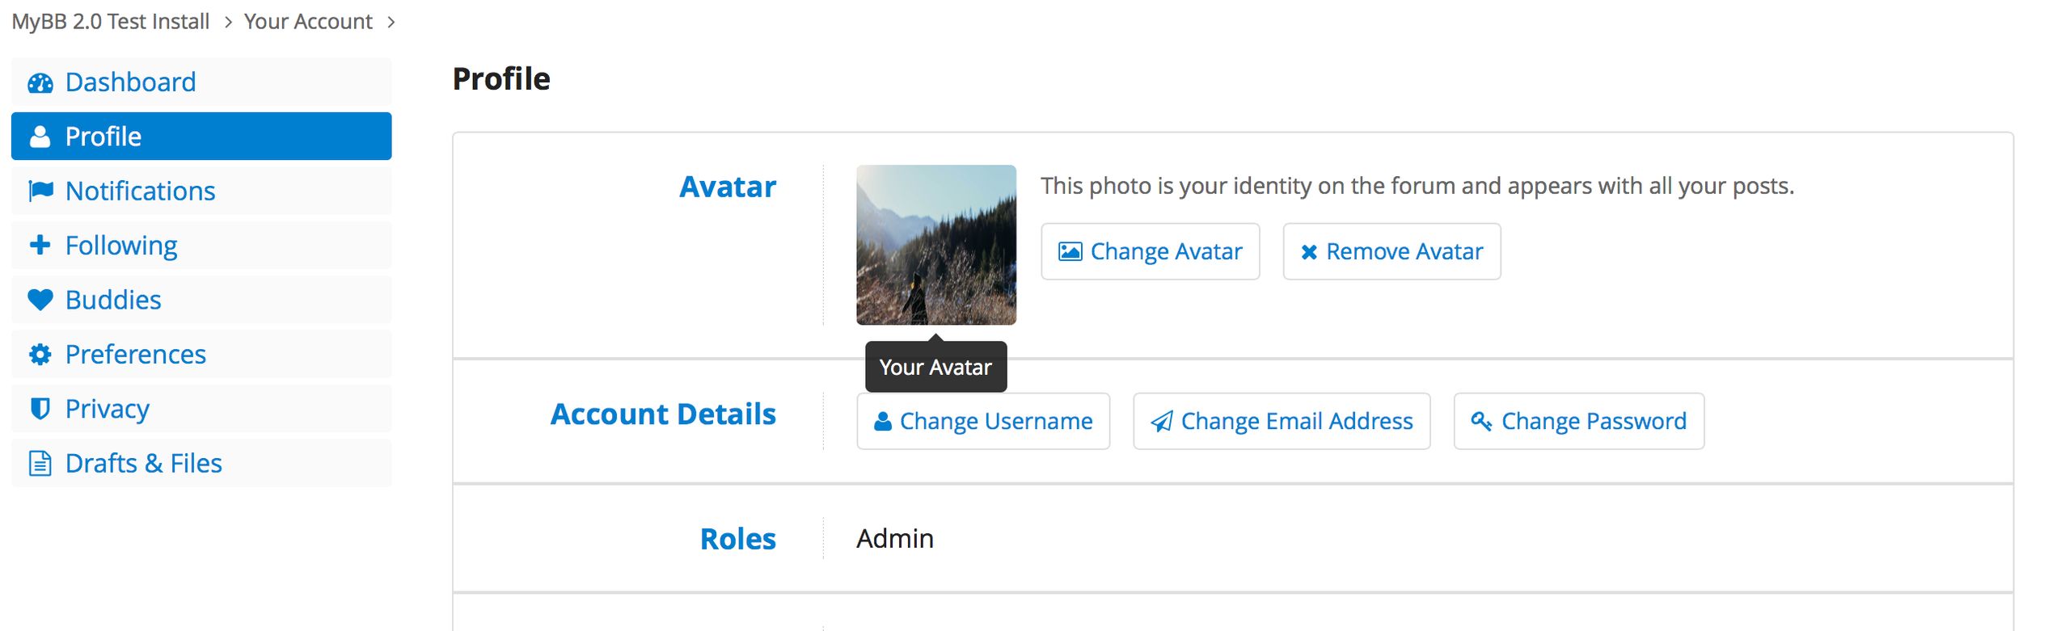
Task: Click the Change Password button
Action: click(x=1578, y=421)
